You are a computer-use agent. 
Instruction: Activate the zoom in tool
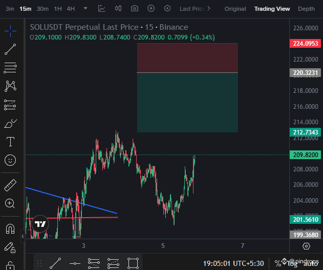[x=10, y=203]
